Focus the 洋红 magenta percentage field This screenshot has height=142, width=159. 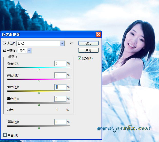[60, 75]
